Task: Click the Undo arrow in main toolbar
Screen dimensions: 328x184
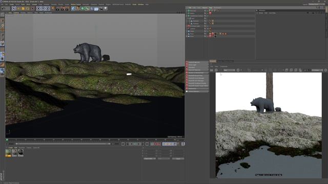Action: [x=3, y=9]
